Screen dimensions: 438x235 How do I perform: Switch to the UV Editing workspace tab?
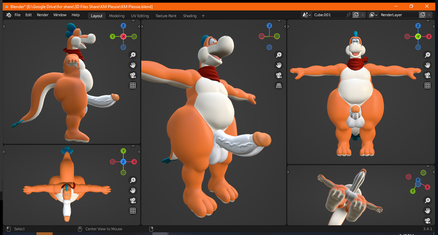(x=140, y=16)
